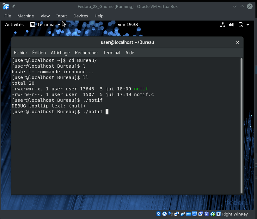Click the timestamp 17:49
The height and width of the screenshot is (219, 257).
(x=124, y=94)
